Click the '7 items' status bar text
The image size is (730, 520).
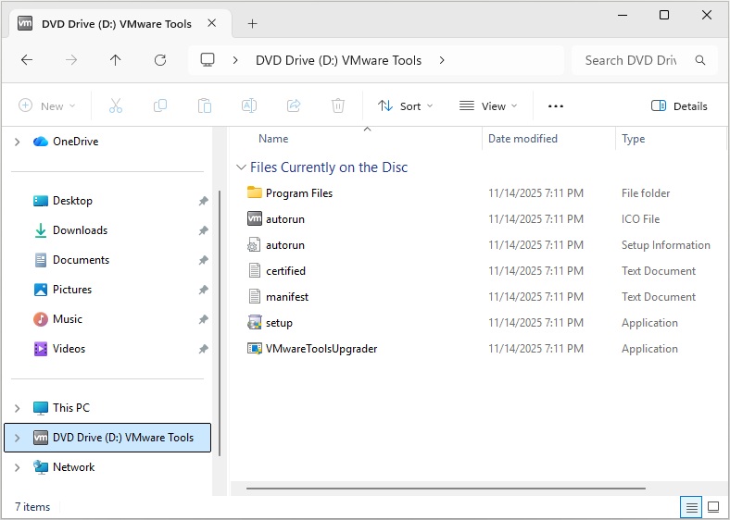(32, 507)
